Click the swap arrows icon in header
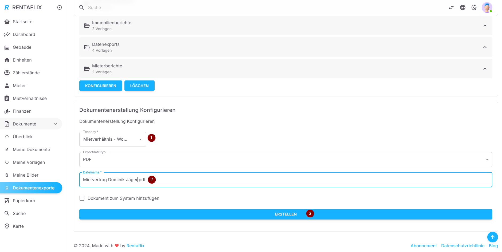This screenshot has height=252, width=502. click(x=451, y=7)
